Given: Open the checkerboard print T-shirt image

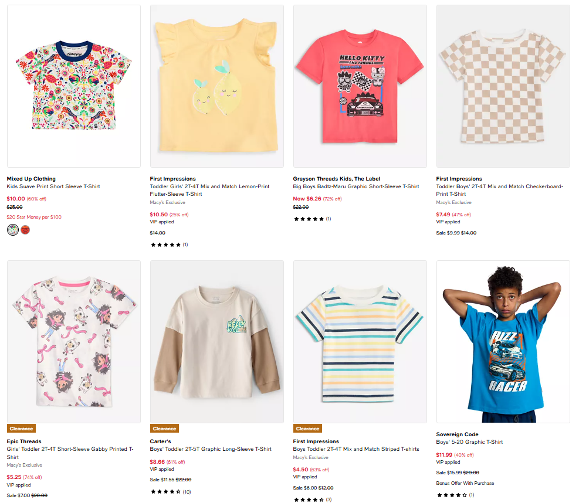Looking at the screenshot, I should click(503, 86).
